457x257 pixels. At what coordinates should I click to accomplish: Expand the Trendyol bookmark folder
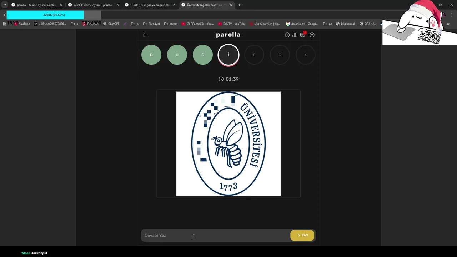click(151, 24)
